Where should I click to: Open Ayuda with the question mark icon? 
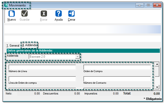point(59,14)
